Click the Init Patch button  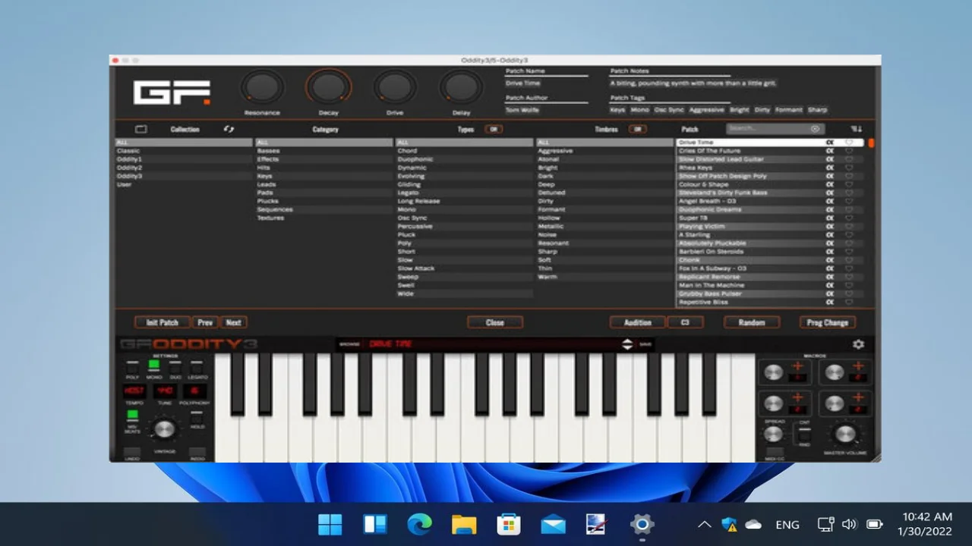click(162, 322)
